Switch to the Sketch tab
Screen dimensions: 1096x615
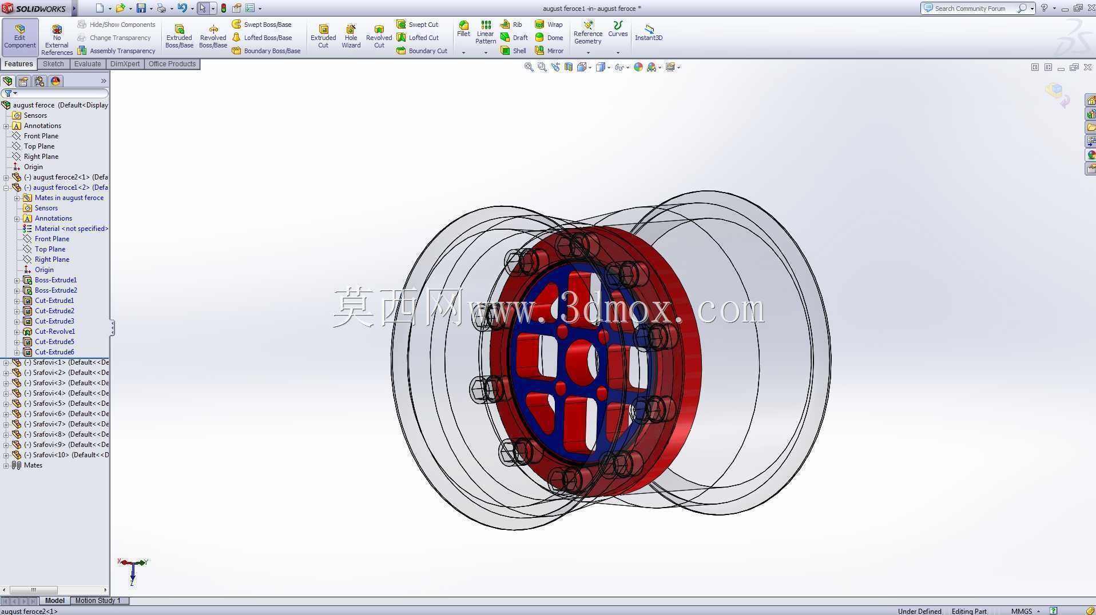coord(53,64)
